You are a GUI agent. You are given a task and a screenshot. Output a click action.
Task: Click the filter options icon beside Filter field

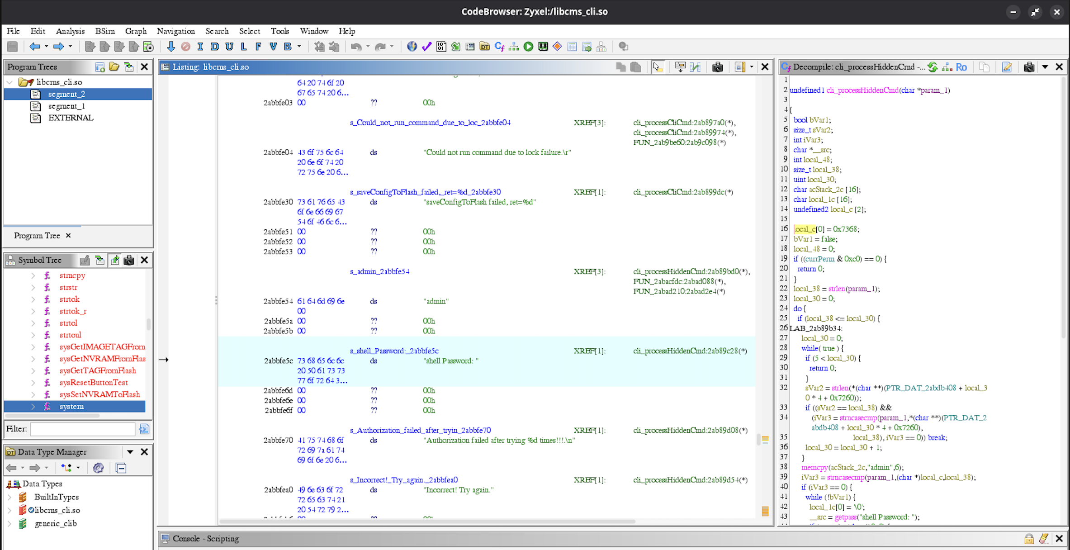point(144,429)
